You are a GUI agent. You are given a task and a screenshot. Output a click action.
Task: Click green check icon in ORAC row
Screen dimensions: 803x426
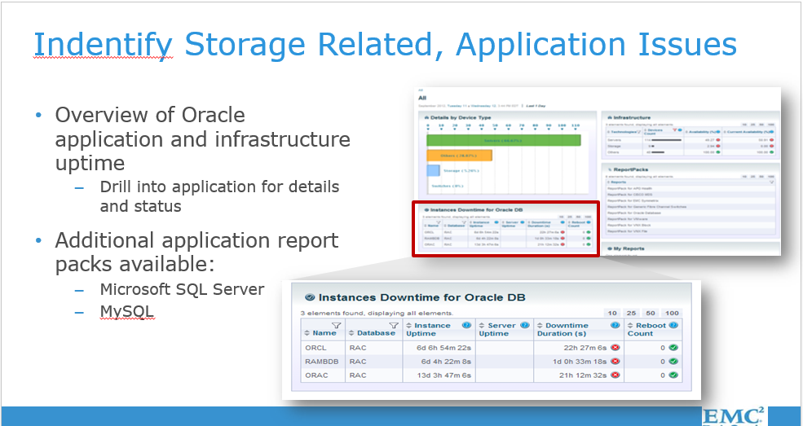point(673,375)
